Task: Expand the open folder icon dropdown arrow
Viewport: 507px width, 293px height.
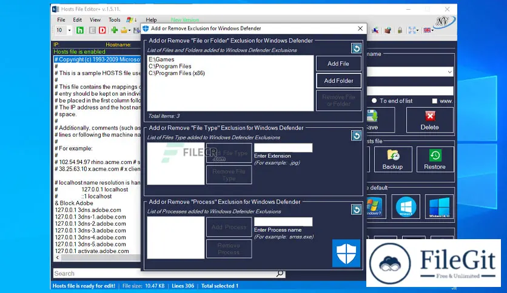Action: (x=129, y=31)
